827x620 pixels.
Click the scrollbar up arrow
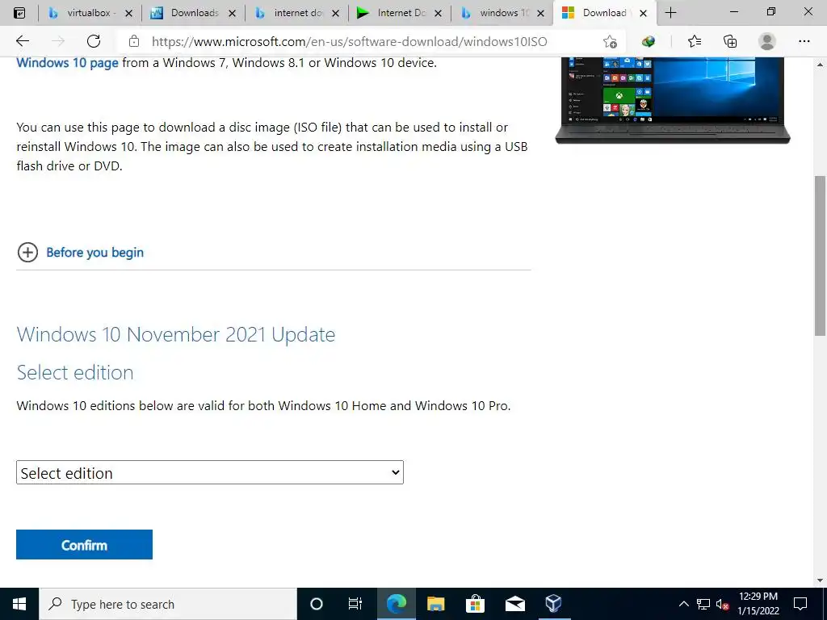click(x=820, y=65)
